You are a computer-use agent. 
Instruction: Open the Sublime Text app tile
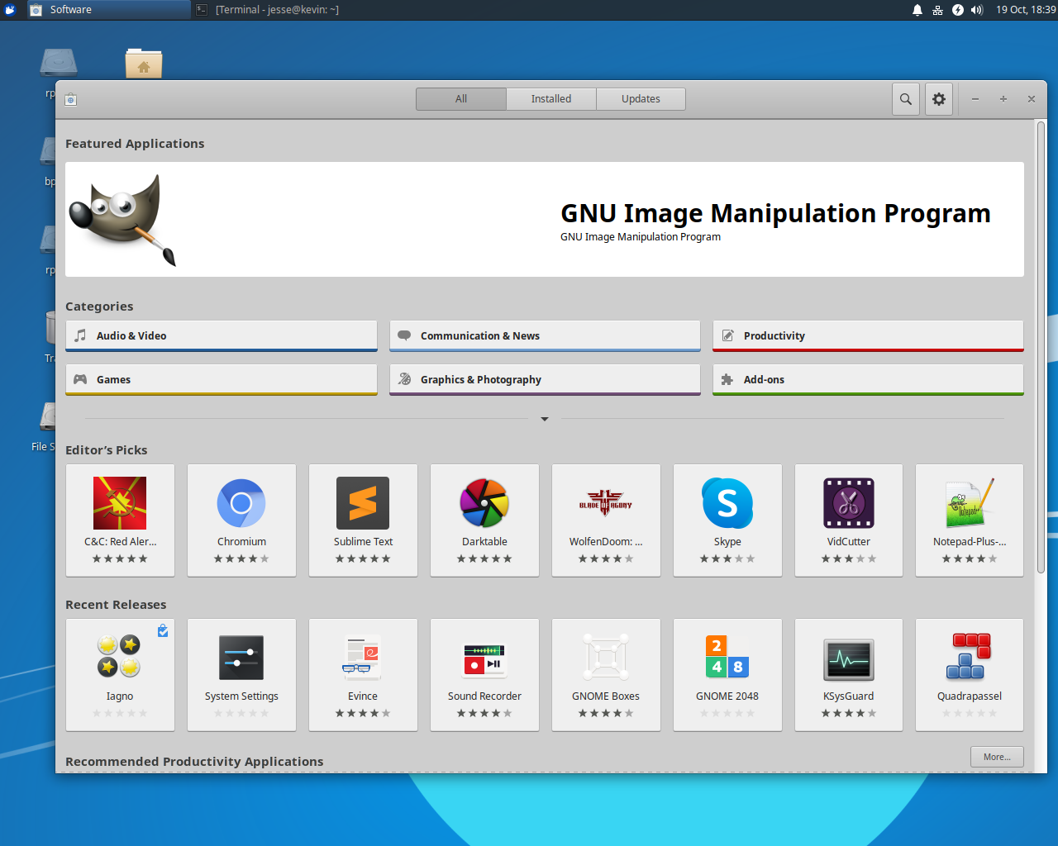coord(363,520)
